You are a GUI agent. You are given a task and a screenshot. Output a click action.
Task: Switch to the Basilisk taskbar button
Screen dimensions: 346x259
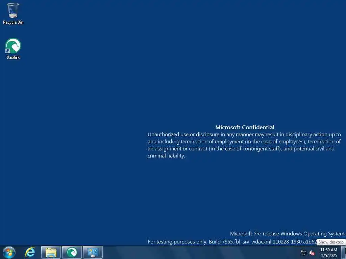pos(72,253)
